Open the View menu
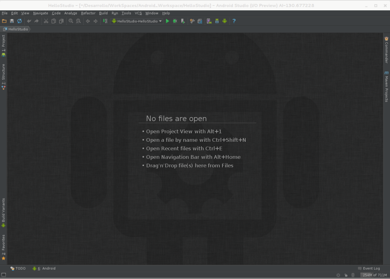 25,13
